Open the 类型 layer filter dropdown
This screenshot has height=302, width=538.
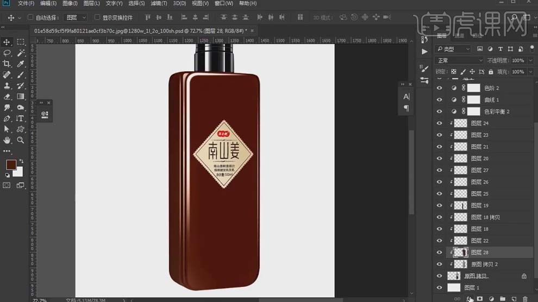pyautogui.click(x=453, y=49)
